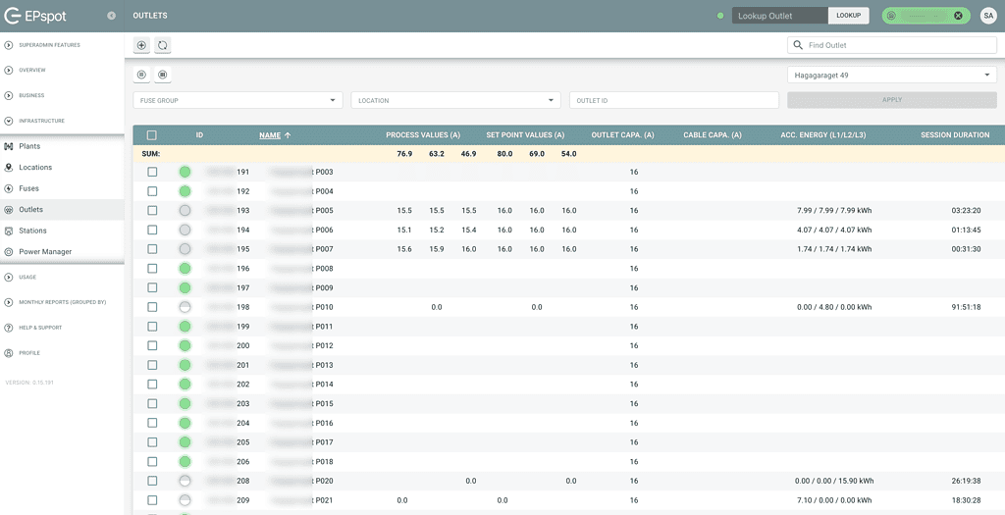
Task: Click the Stations sidebar icon
Action: pos(8,231)
